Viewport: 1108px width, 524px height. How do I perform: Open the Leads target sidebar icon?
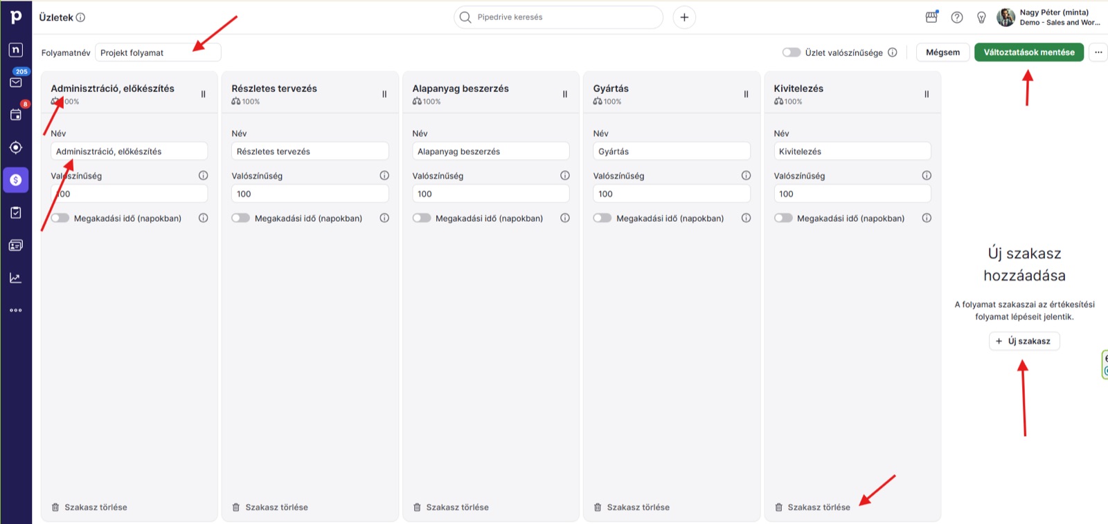pyautogui.click(x=16, y=147)
